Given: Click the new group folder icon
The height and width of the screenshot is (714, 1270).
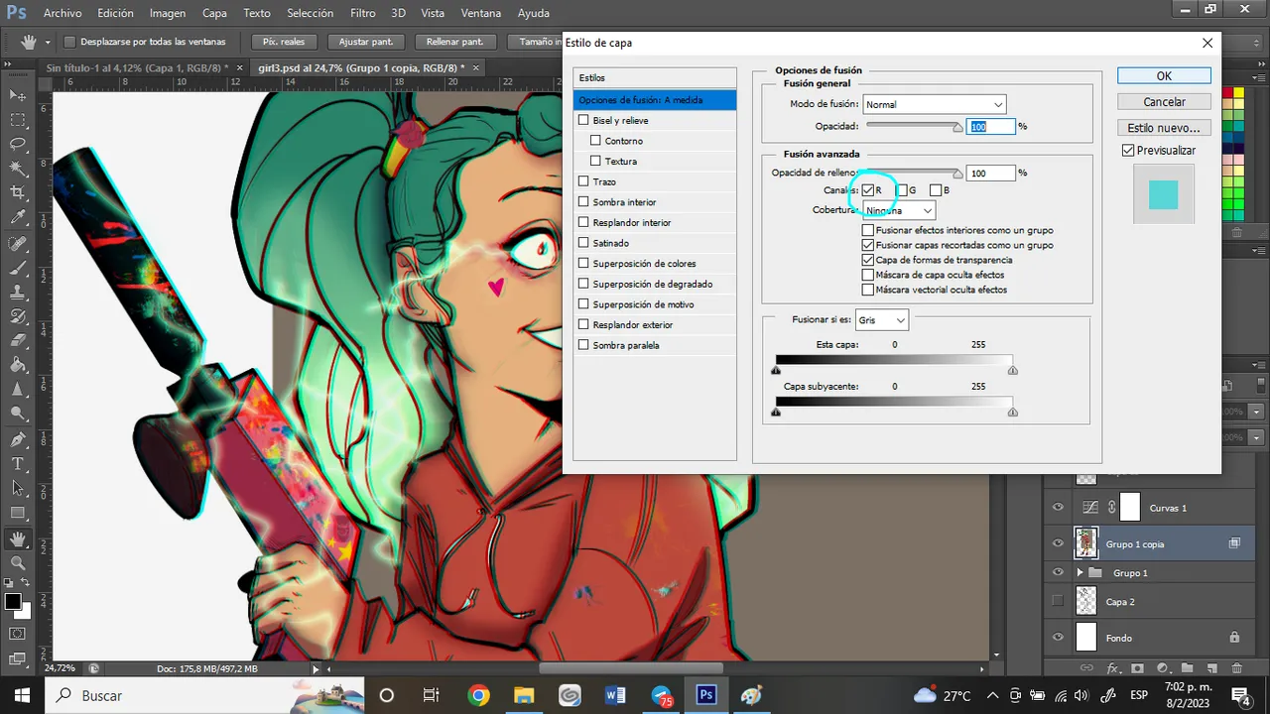Looking at the screenshot, I should [x=1187, y=668].
